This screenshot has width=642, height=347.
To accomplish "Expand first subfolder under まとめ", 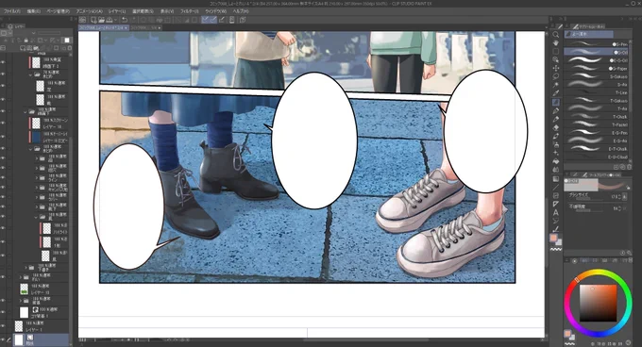I will (36, 158).
